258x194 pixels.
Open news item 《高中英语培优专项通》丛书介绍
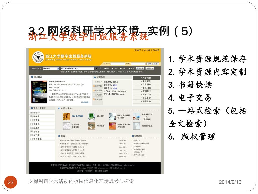click(x=72, y=150)
